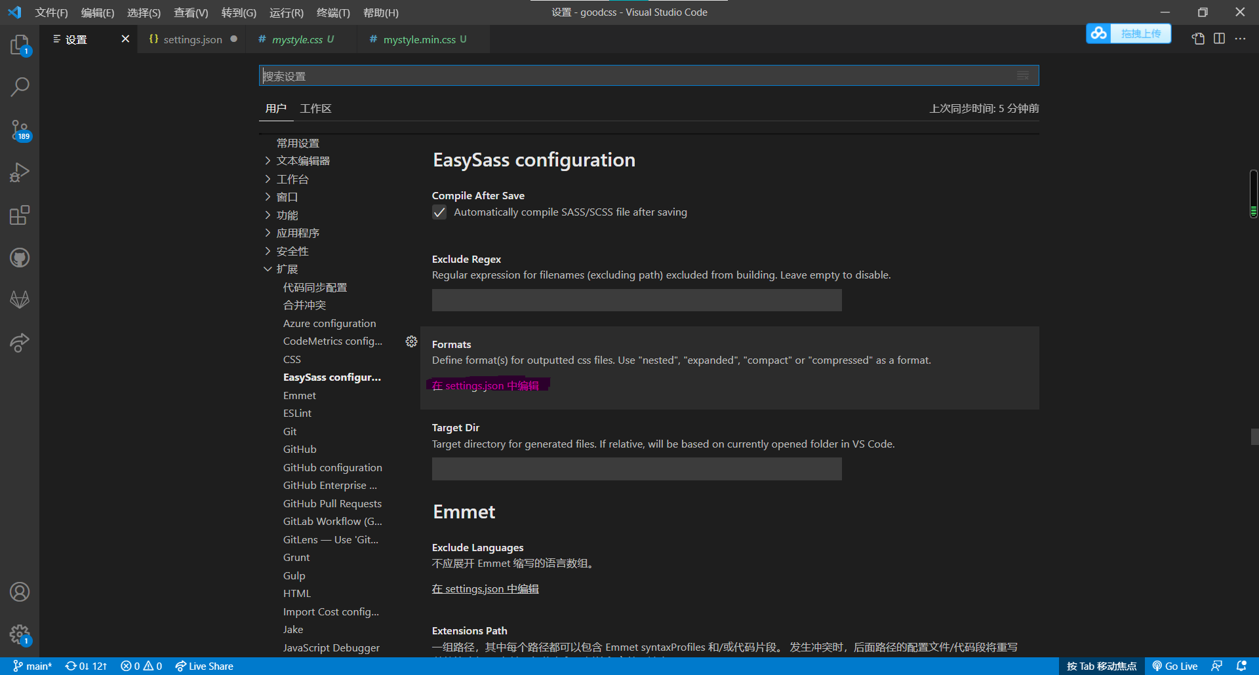Click the 拖拽上传 button

coord(1141,33)
